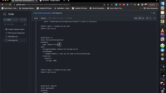Switch to the Blame view tab
The image size is (166, 93).
(43, 18)
